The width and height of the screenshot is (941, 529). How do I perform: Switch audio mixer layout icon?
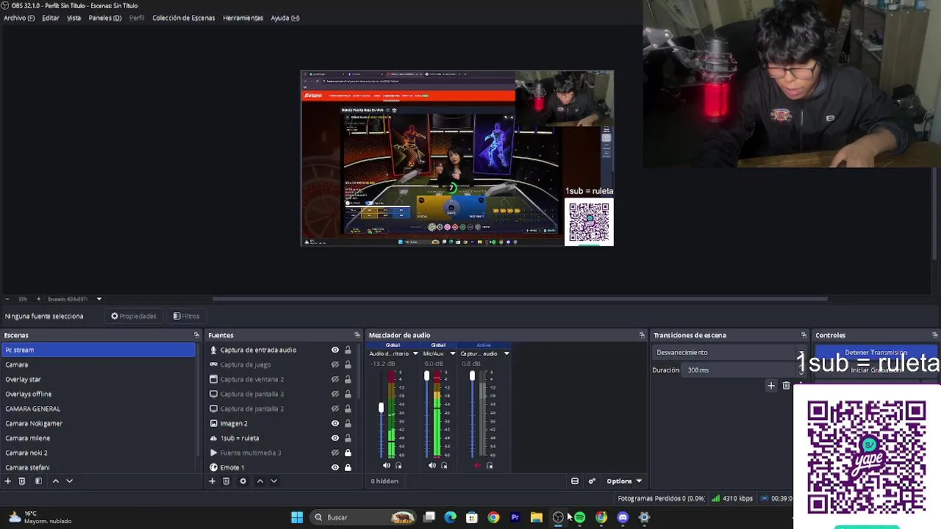(x=575, y=481)
